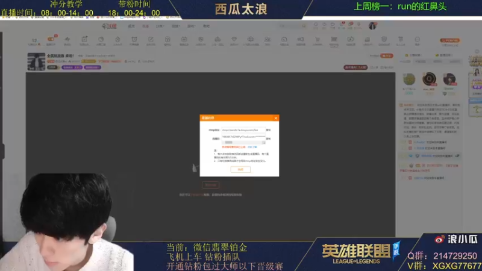Open the pencil edit toolbar icon
482x271 pixels.
click(151, 39)
